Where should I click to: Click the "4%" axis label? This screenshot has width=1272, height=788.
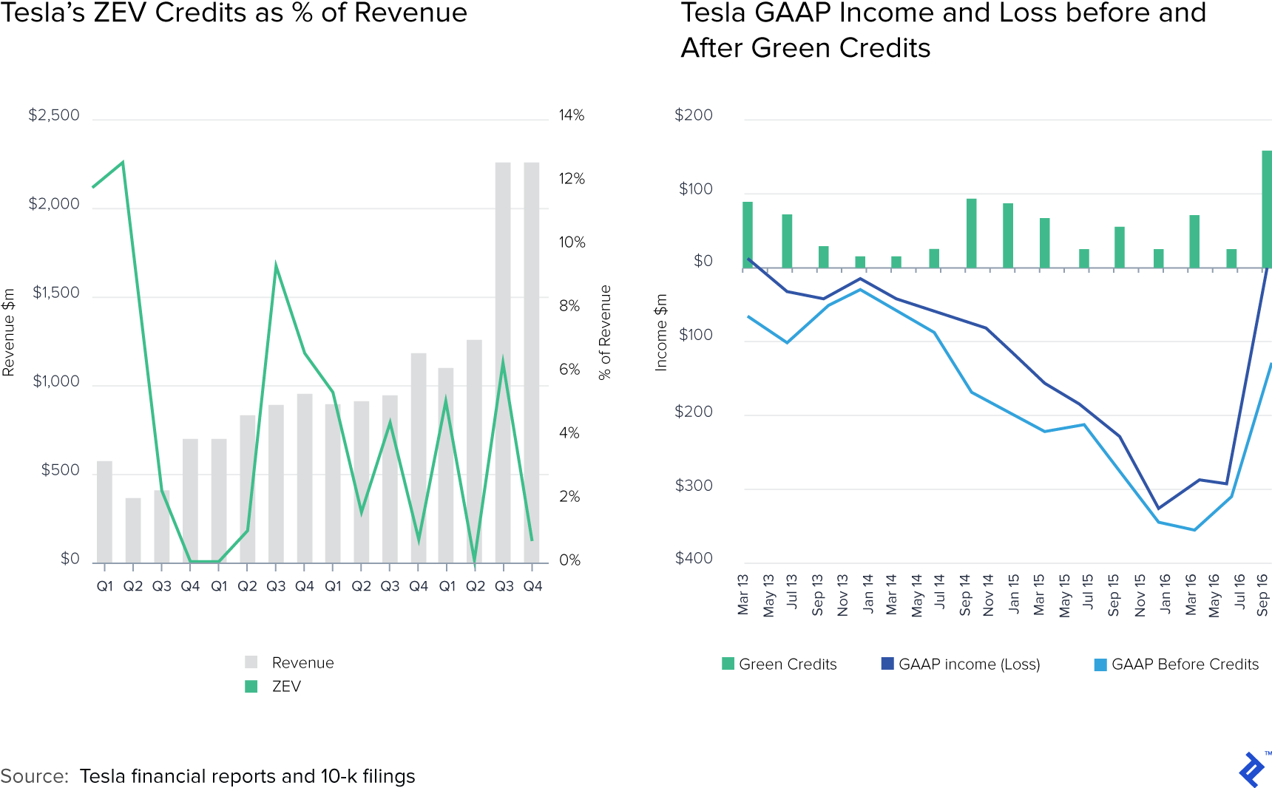(x=569, y=433)
